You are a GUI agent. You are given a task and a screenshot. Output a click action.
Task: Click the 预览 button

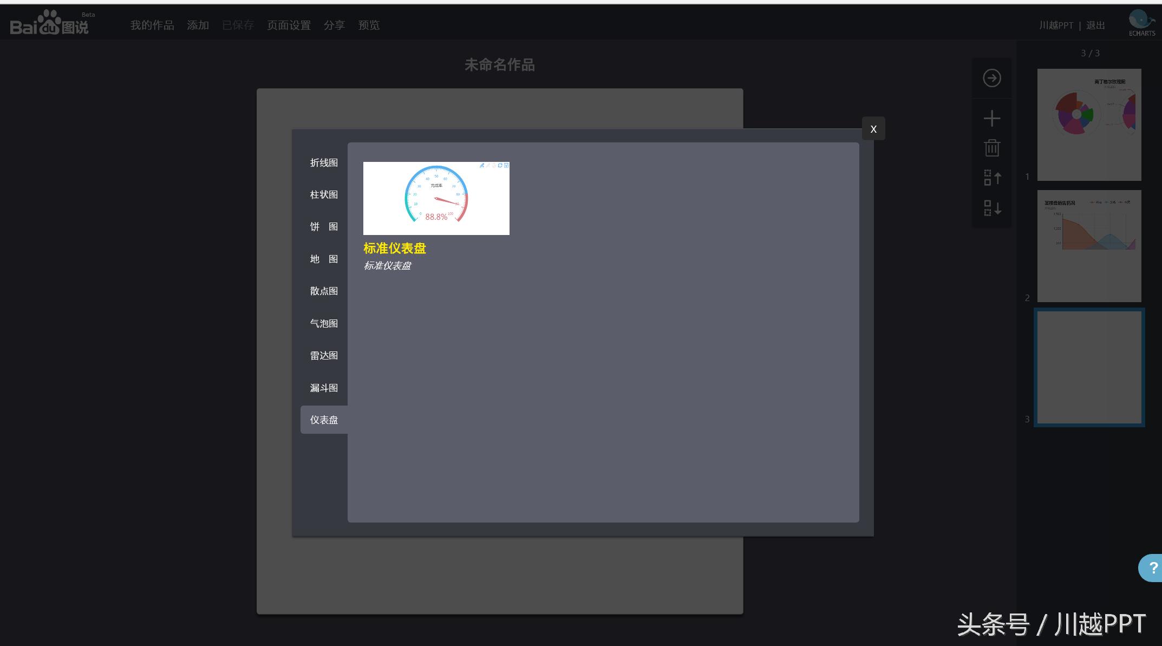[x=369, y=25]
